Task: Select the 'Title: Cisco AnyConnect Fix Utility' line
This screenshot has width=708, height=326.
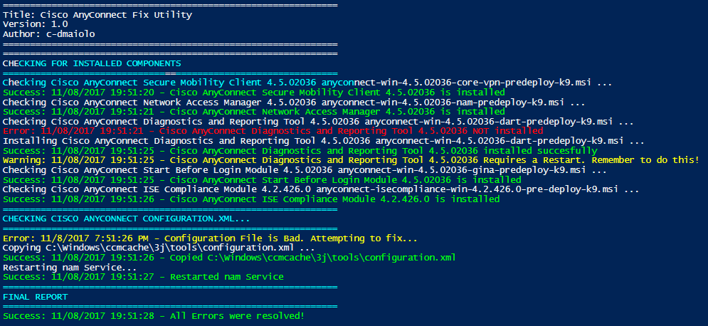Action: [97, 15]
